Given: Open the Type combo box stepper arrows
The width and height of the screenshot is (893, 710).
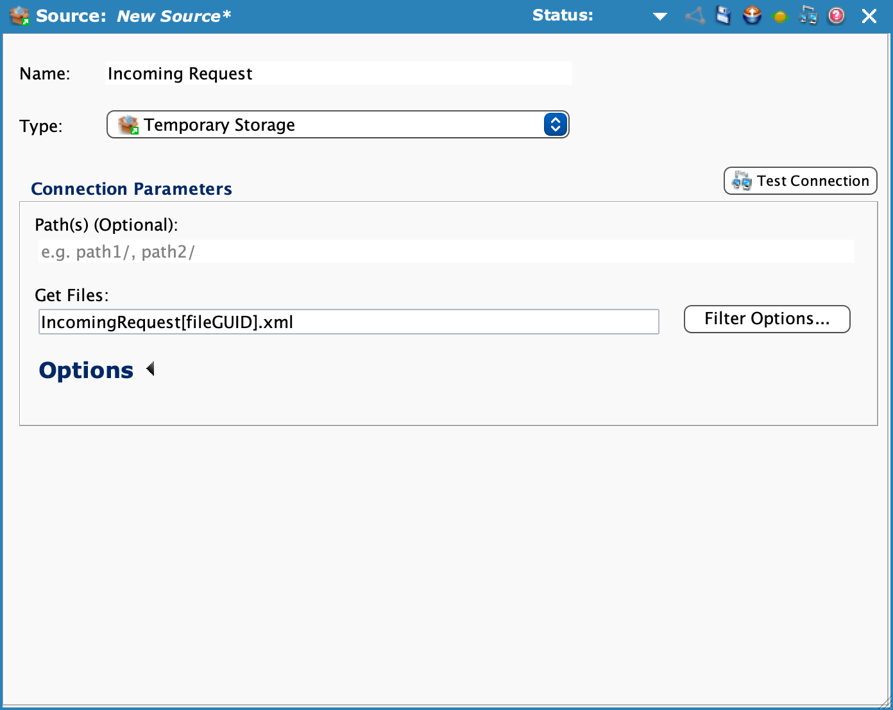Looking at the screenshot, I should [556, 124].
